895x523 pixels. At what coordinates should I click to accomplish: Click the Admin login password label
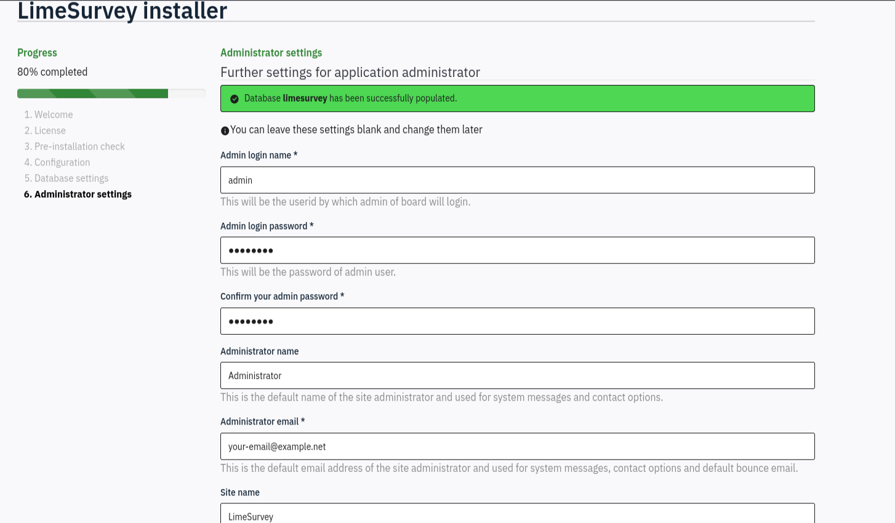tap(267, 226)
